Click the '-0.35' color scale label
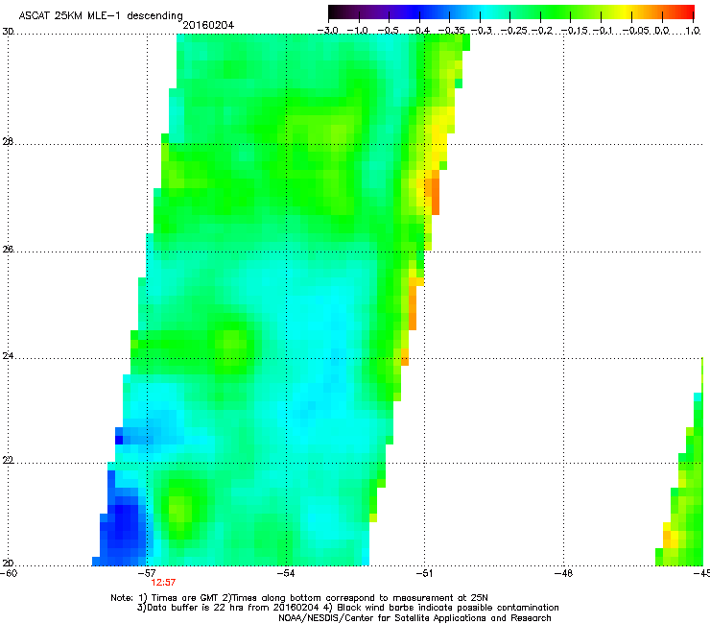This screenshot has width=710, height=624. 452,31
